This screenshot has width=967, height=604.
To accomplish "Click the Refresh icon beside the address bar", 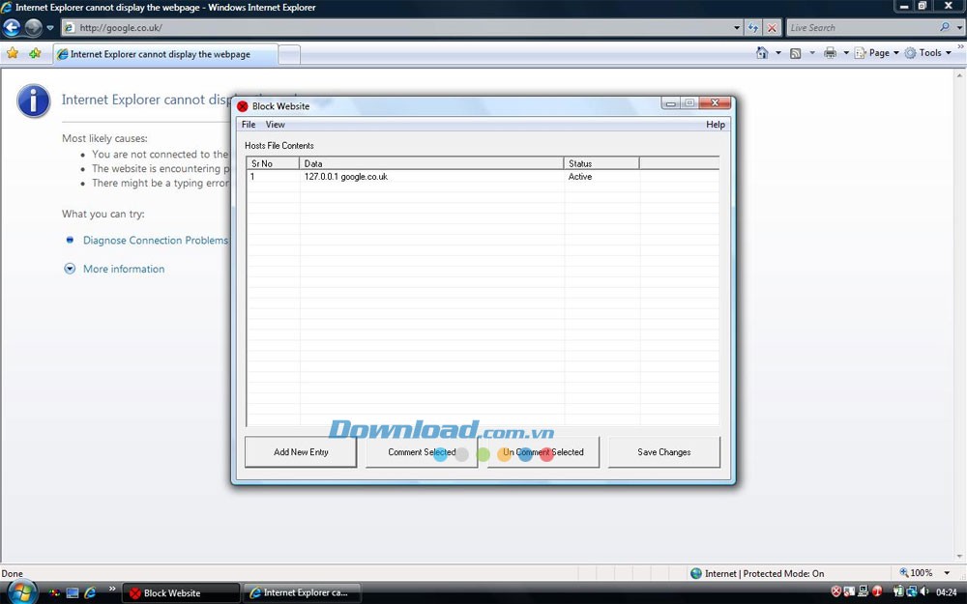I will (x=753, y=28).
